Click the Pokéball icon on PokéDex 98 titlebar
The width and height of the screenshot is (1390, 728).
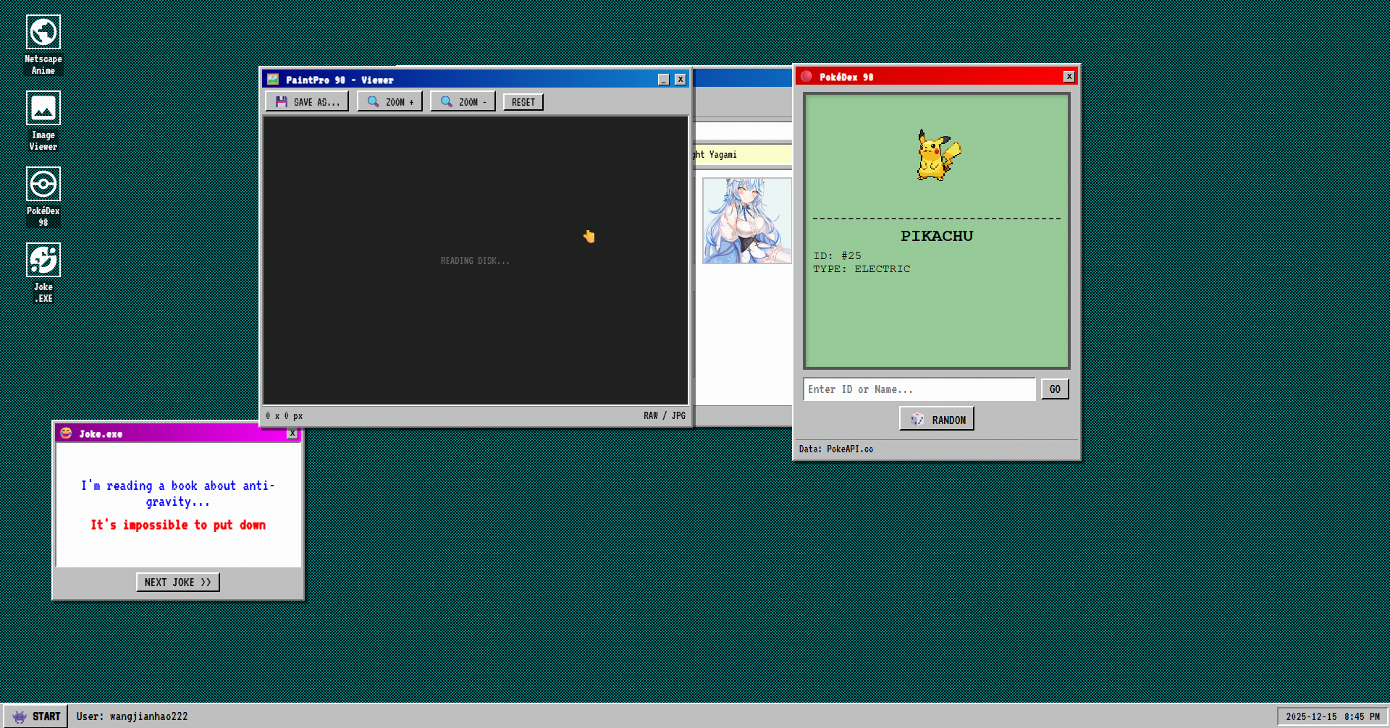tap(806, 76)
